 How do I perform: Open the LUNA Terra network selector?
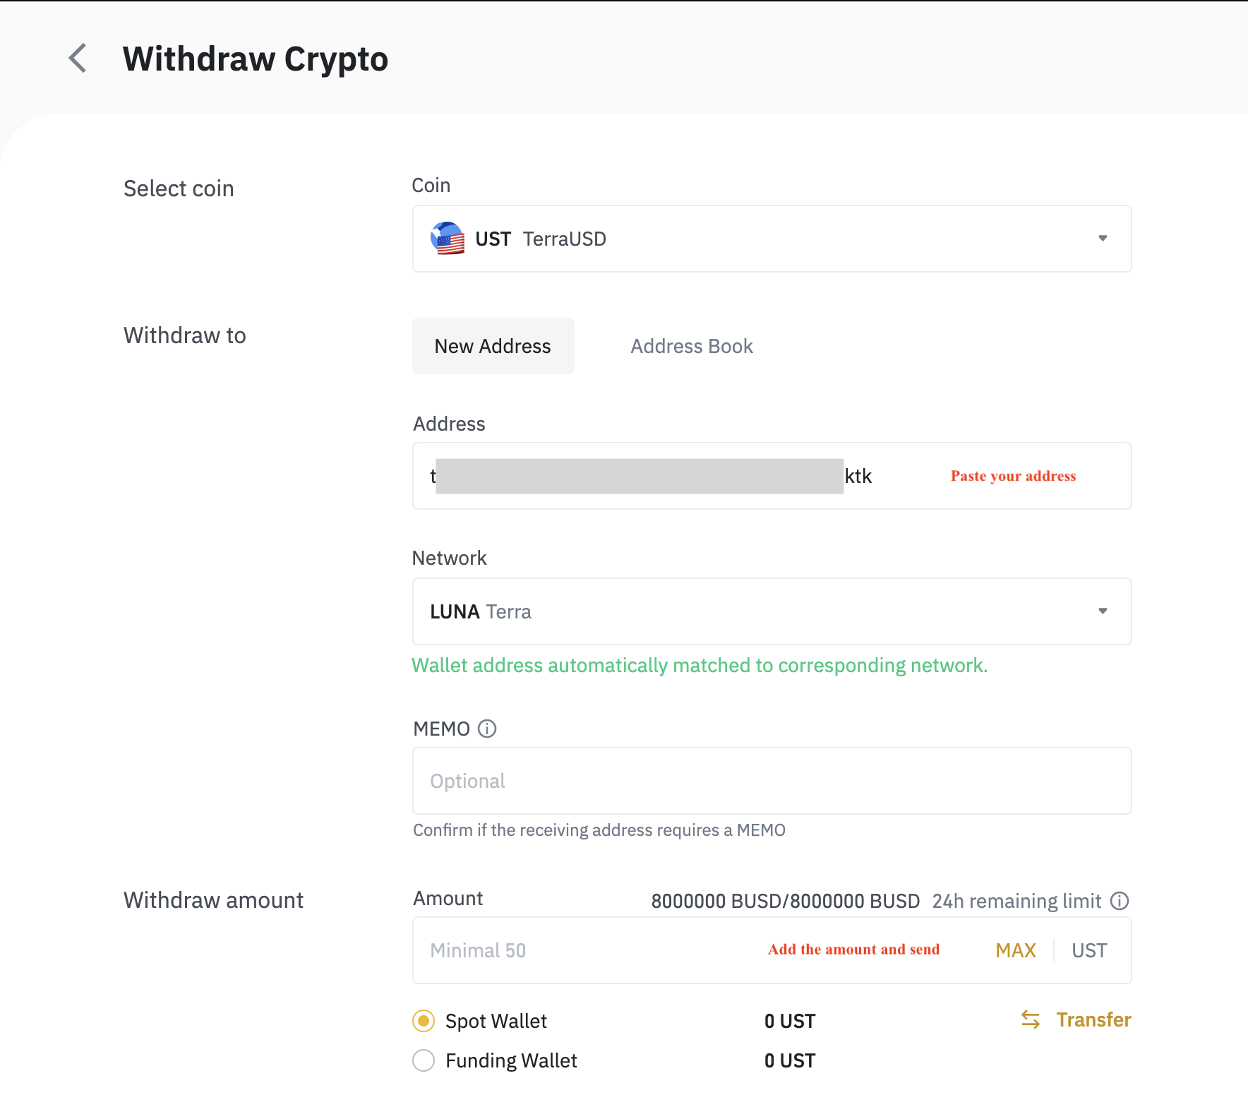[772, 611]
